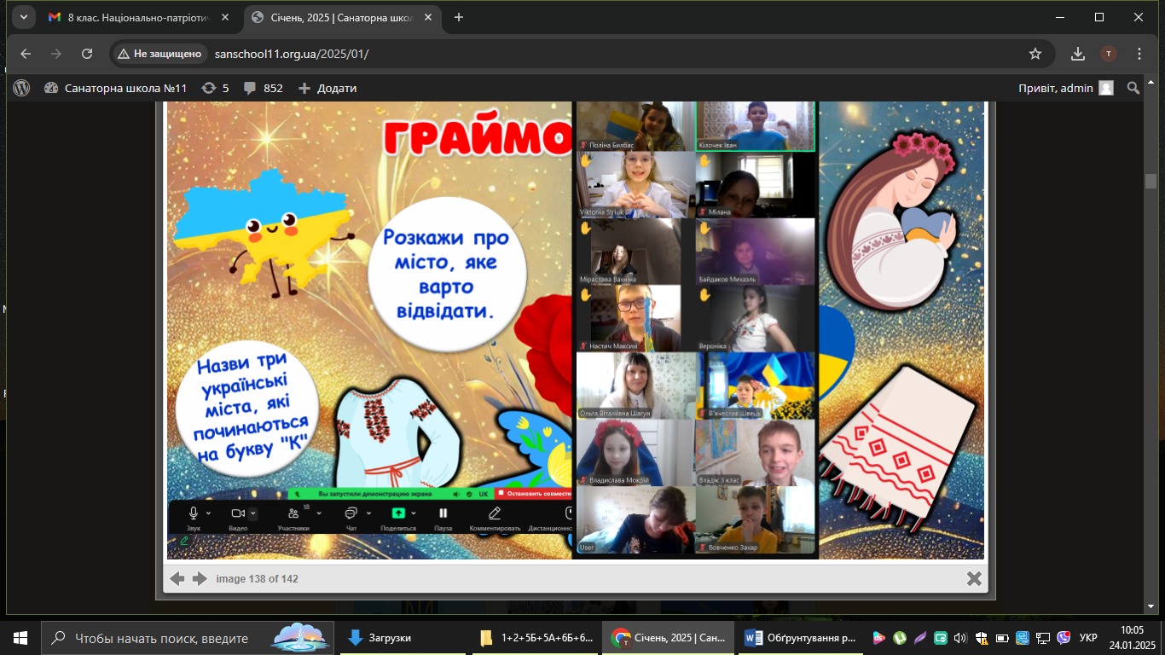Open the blue network computers tray icon
Screen dimensions: 1165x655
tap(1022, 637)
